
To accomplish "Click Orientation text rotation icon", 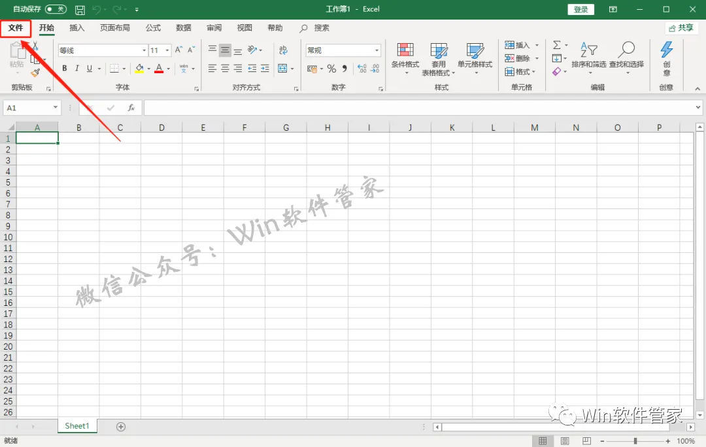I will [x=252, y=50].
